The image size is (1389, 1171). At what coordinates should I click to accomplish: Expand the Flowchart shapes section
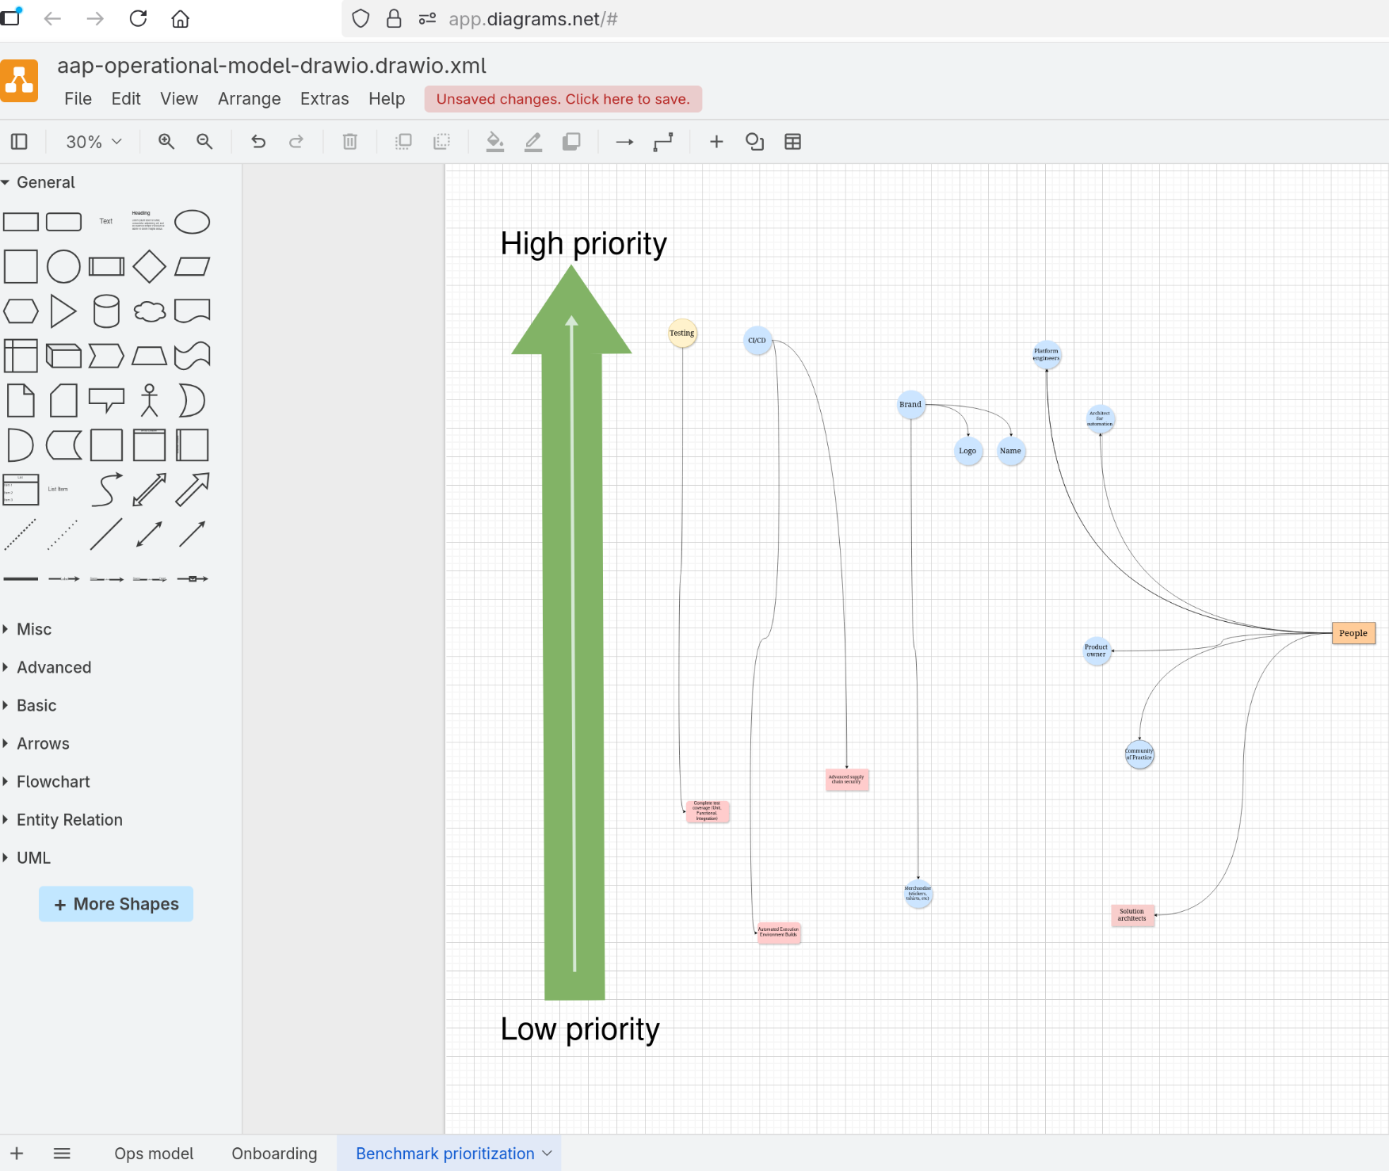(53, 782)
